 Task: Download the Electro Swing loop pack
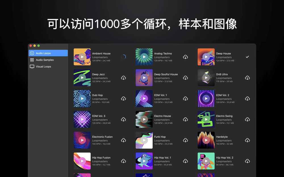247,120
